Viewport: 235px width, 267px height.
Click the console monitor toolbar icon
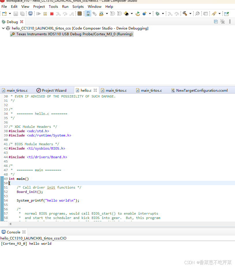[31, 14]
